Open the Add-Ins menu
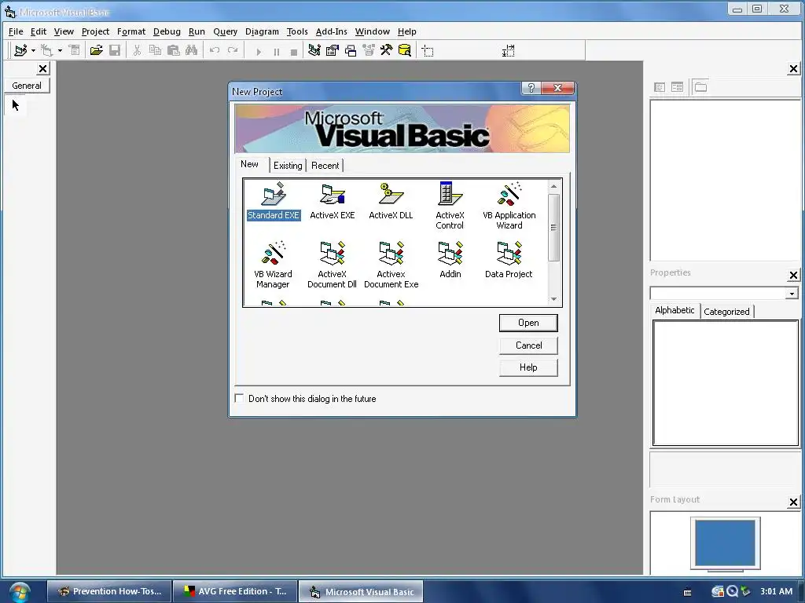Image resolution: width=805 pixels, height=603 pixels. click(331, 31)
